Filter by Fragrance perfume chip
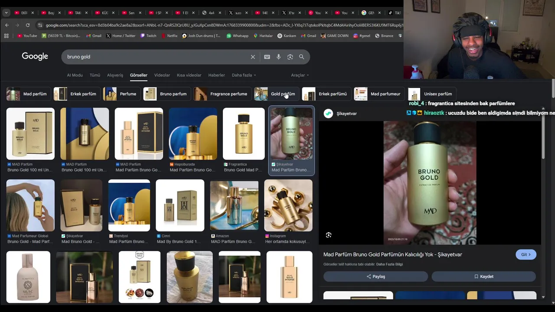 [x=222, y=94]
